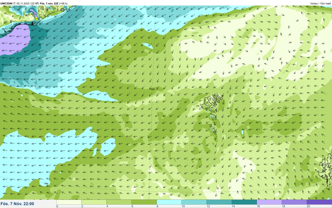Click the legend scale value 20
Screen dimensions: 332x208
[308, 206]
